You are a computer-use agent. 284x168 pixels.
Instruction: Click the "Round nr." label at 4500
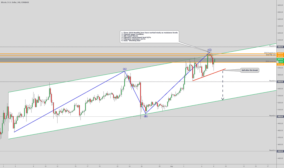273,150
